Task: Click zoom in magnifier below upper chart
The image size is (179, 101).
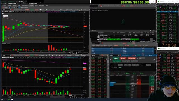Action: (73, 53)
